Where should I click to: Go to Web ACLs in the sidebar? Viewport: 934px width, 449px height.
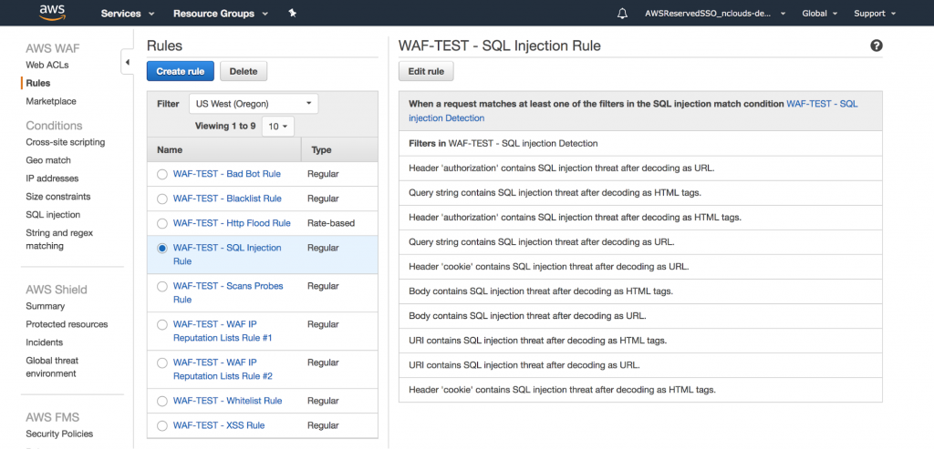[x=47, y=66]
